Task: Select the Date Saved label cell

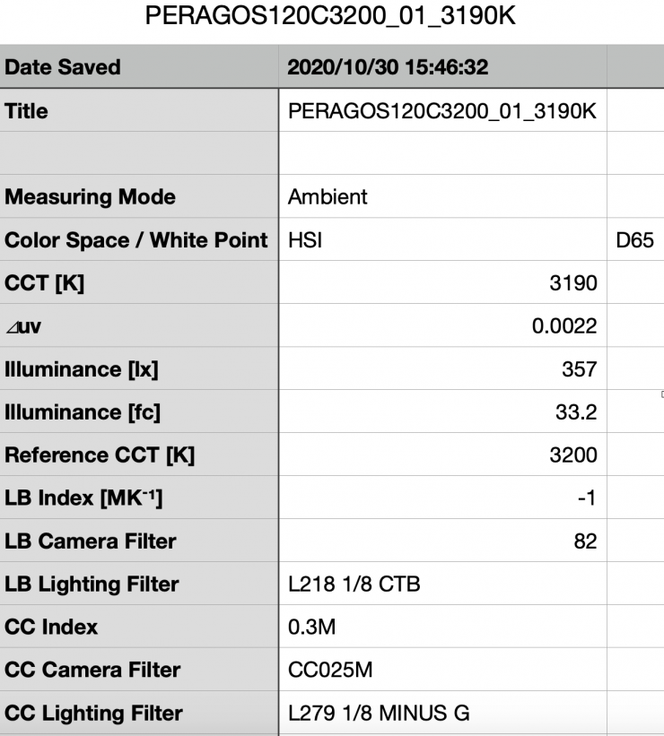Action: point(139,68)
